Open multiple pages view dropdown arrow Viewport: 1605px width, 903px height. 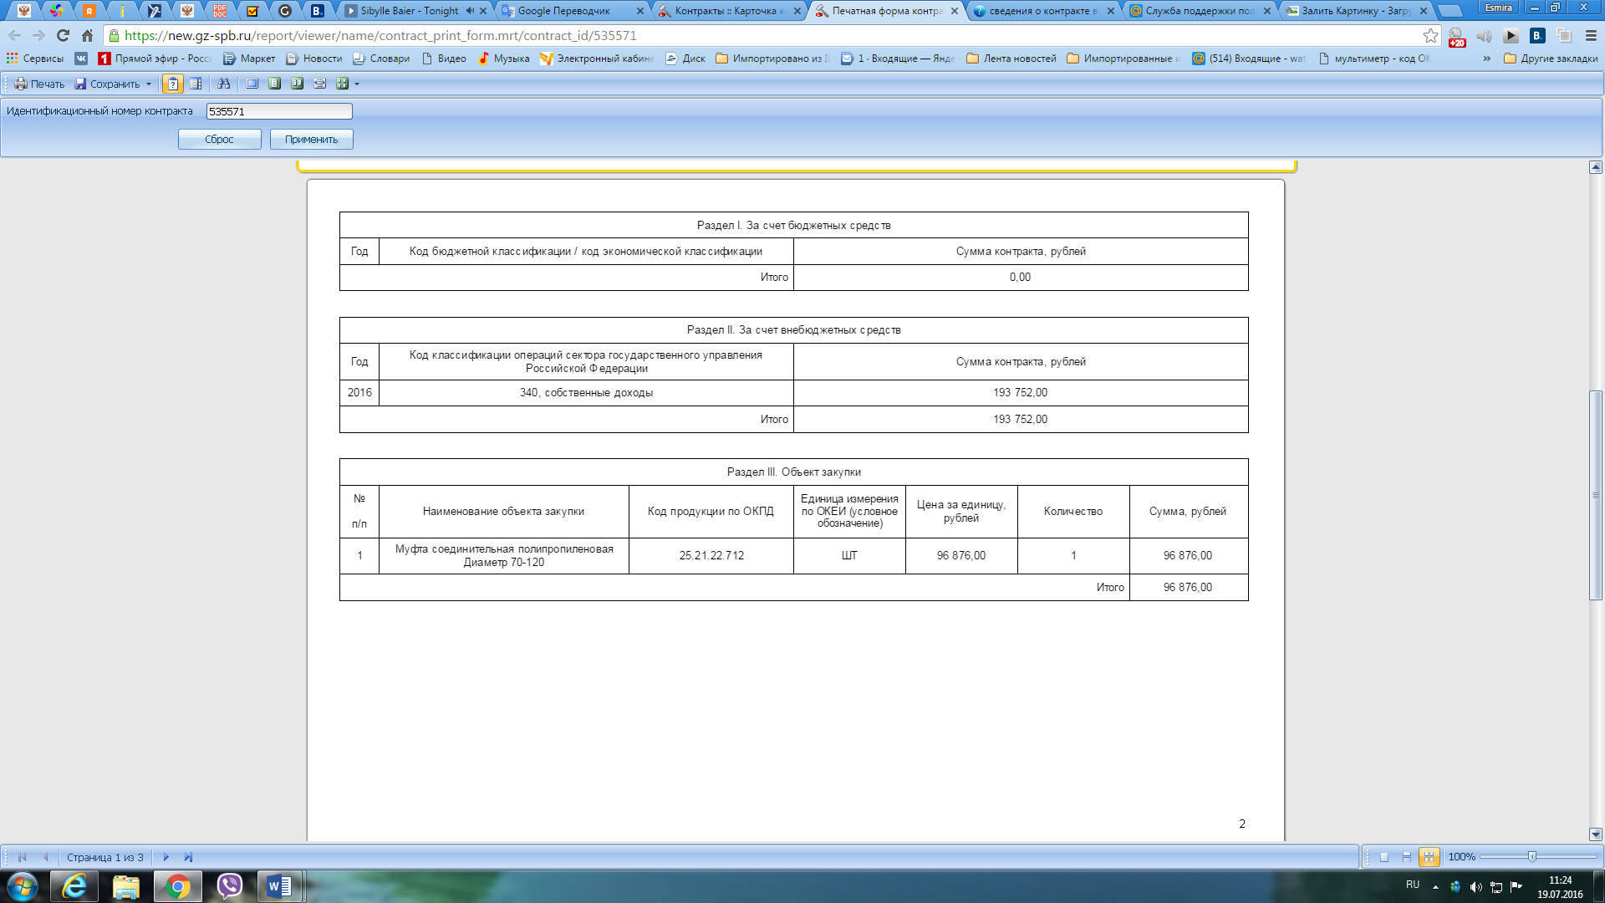point(357,84)
